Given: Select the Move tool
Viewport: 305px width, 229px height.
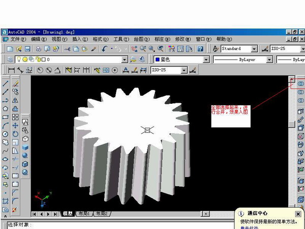Looking at the screenshot, I should pyautogui.click(x=15, y=125).
